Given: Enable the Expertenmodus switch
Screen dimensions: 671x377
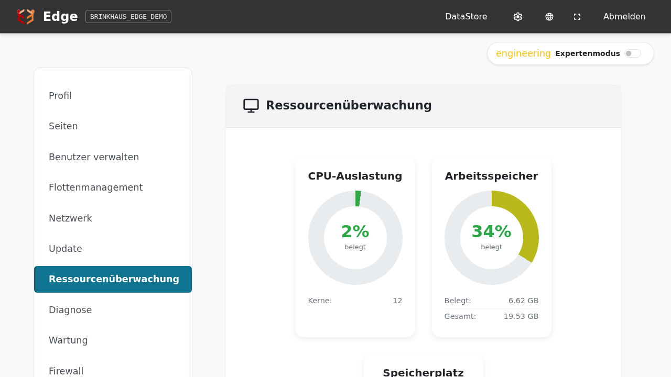Looking at the screenshot, I should click(x=633, y=53).
